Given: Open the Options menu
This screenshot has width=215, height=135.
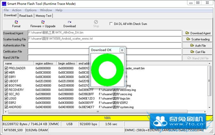Looking at the screenshot, I should coord(31,10).
